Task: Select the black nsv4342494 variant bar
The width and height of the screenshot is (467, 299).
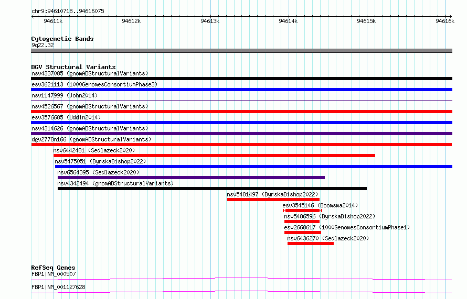Action: [212, 189]
